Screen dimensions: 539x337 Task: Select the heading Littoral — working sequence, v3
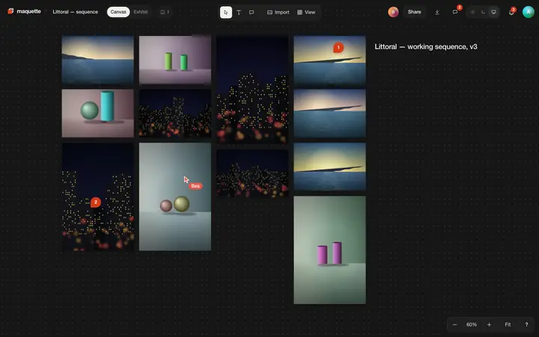pyautogui.click(x=425, y=46)
